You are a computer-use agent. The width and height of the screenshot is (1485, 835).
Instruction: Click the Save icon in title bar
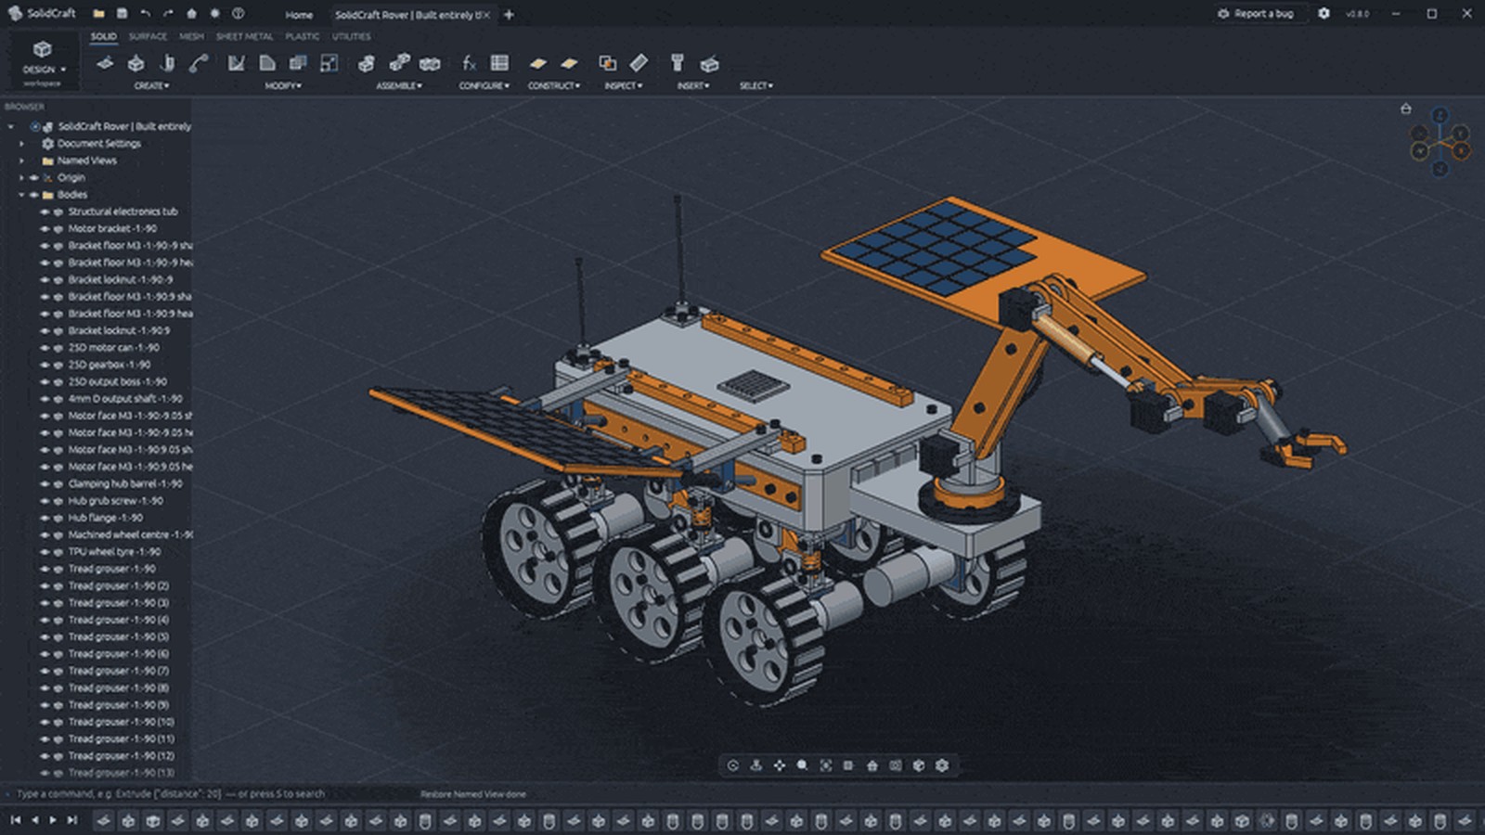coord(122,14)
